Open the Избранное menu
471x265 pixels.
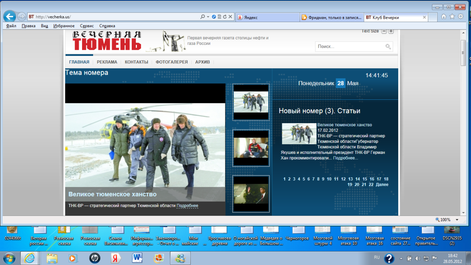point(64,26)
